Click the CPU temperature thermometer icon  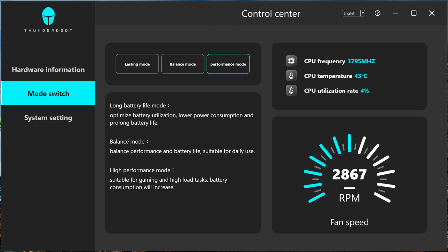291,76
